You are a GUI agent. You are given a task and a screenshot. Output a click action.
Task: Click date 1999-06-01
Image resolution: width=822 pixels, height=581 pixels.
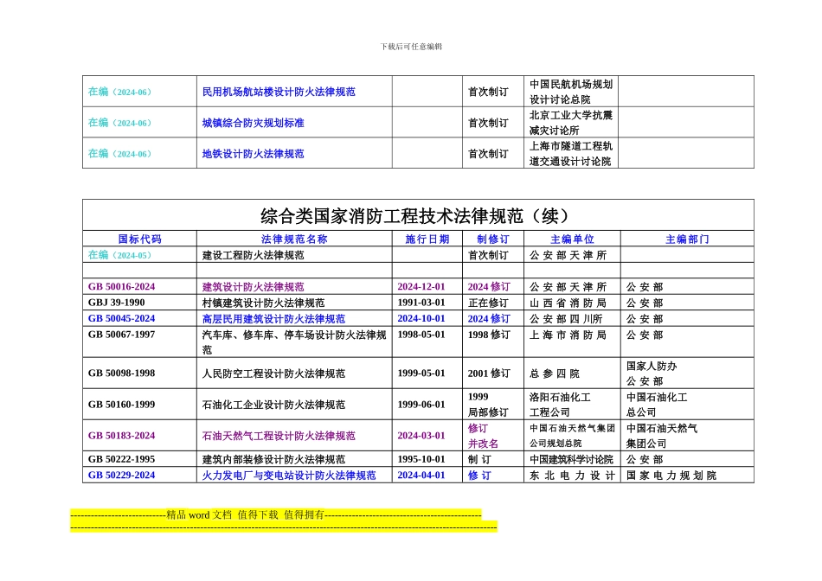pos(421,404)
